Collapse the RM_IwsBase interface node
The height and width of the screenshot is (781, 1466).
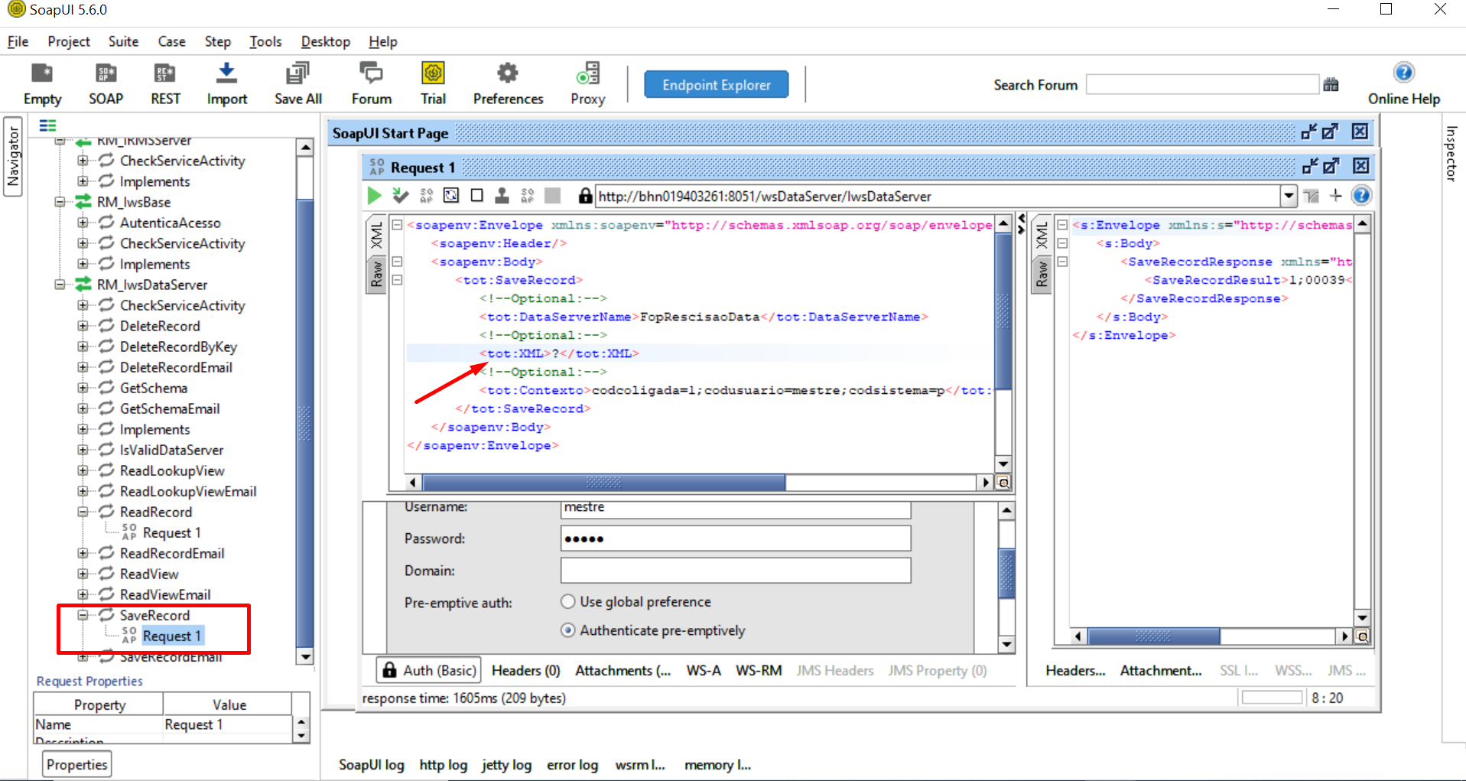60,202
